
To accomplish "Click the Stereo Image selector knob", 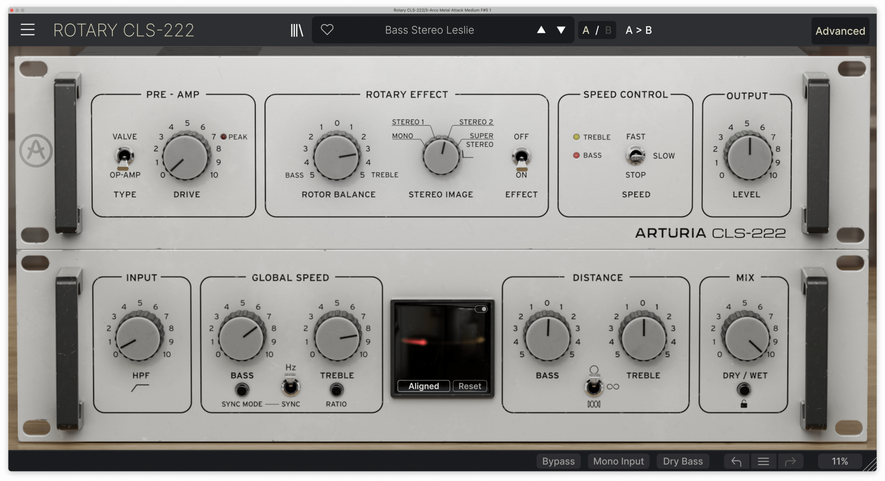I will tap(441, 156).
